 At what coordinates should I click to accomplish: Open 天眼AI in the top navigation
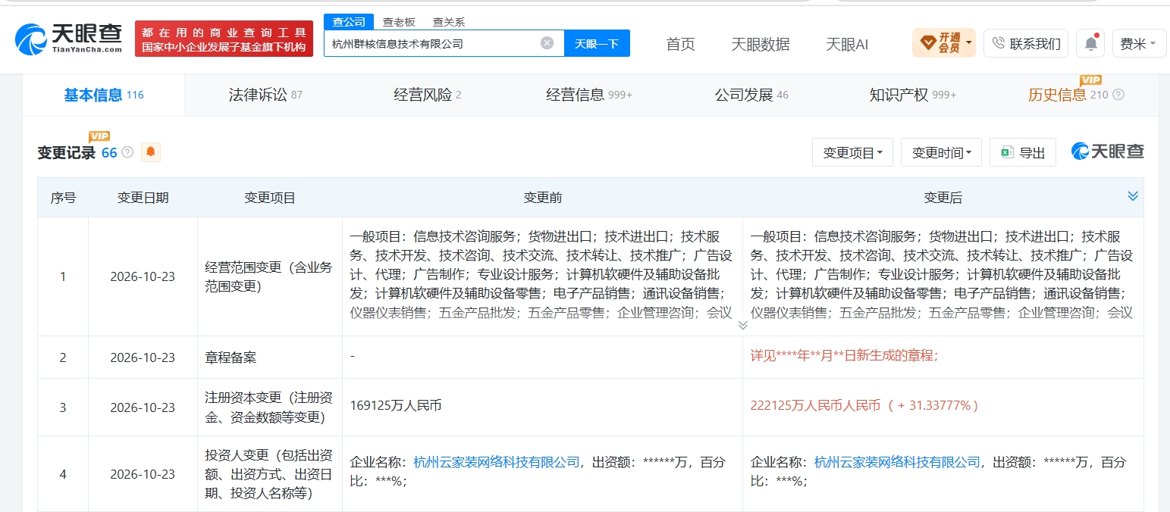pyautogui.click(x=847, y=44)
